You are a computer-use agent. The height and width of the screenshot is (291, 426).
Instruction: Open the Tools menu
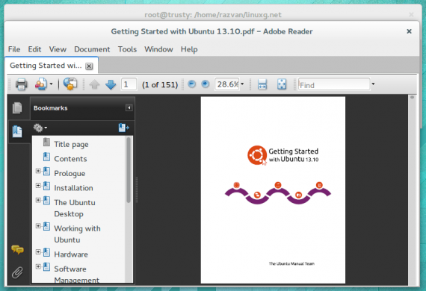(127, 49)
